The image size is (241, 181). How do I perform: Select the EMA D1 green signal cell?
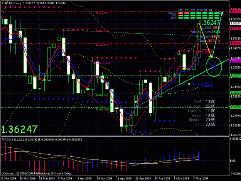[217, 18]
